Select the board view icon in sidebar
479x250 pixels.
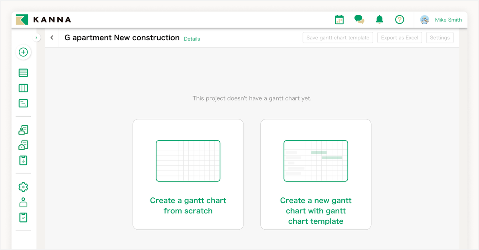pos(23,88)
